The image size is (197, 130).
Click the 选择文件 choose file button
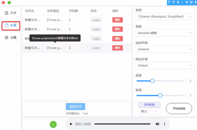tap(76, 107)
